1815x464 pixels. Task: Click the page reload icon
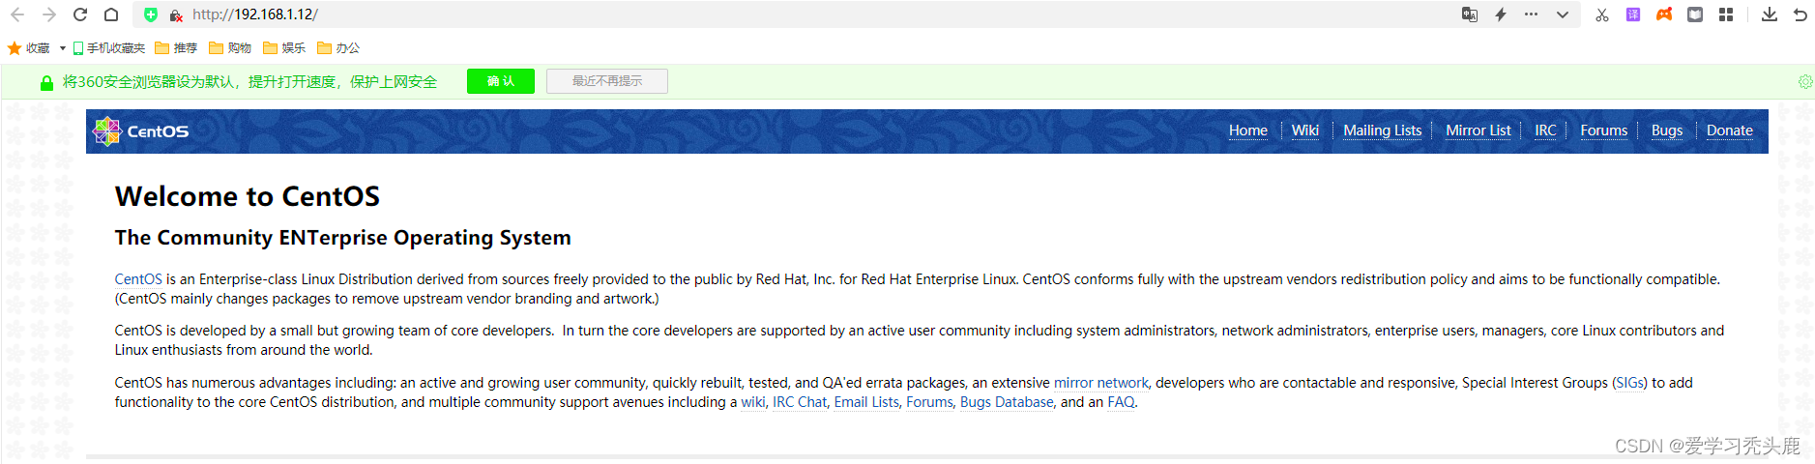pos(80,14)
